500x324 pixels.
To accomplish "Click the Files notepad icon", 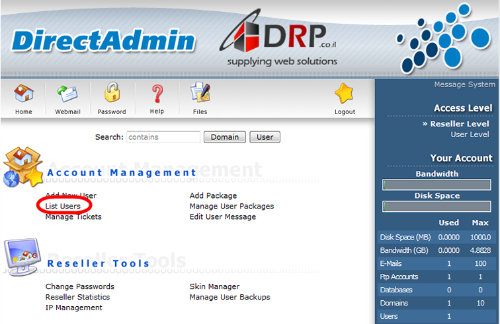I will [x=200, y=94].
